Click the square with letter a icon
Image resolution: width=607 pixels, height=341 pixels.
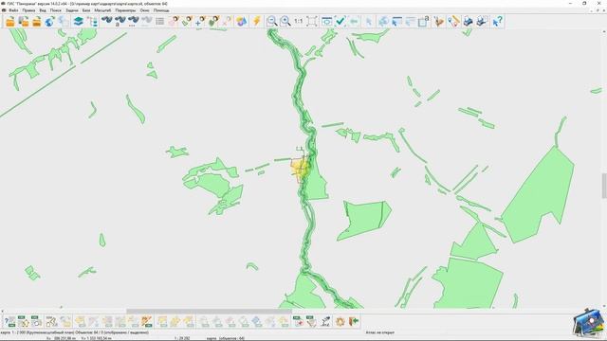(x=424, y=21)
